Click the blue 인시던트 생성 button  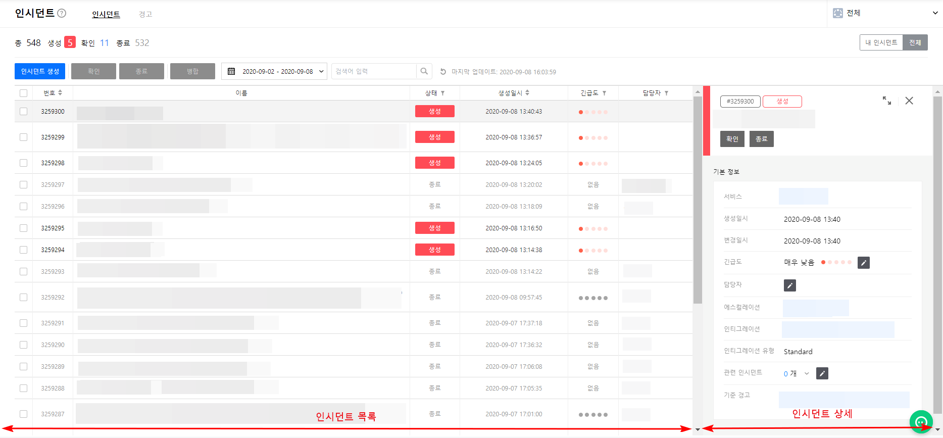pos(40,71)
